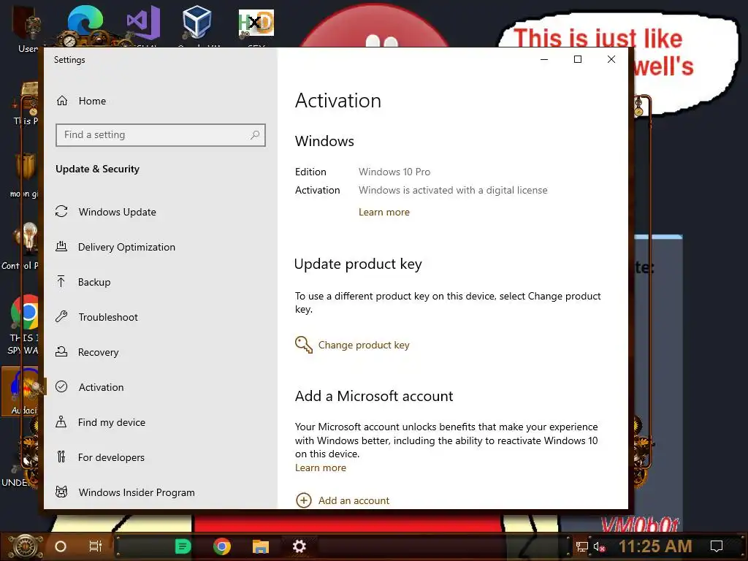Viewport: 748px width, 561px height.
Task: Click the Home house icon
Action: pyautogui.click(x=62, y=101)
